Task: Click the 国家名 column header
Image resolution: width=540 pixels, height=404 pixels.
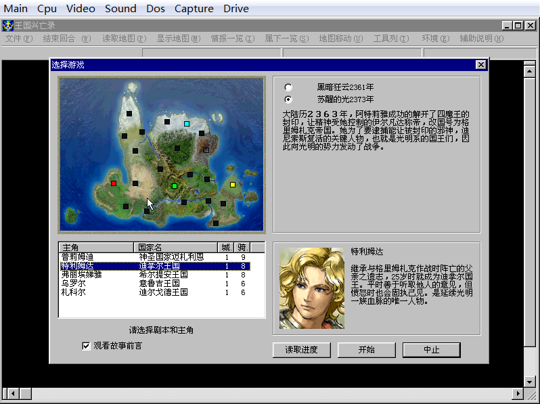Action: (176, 247)
